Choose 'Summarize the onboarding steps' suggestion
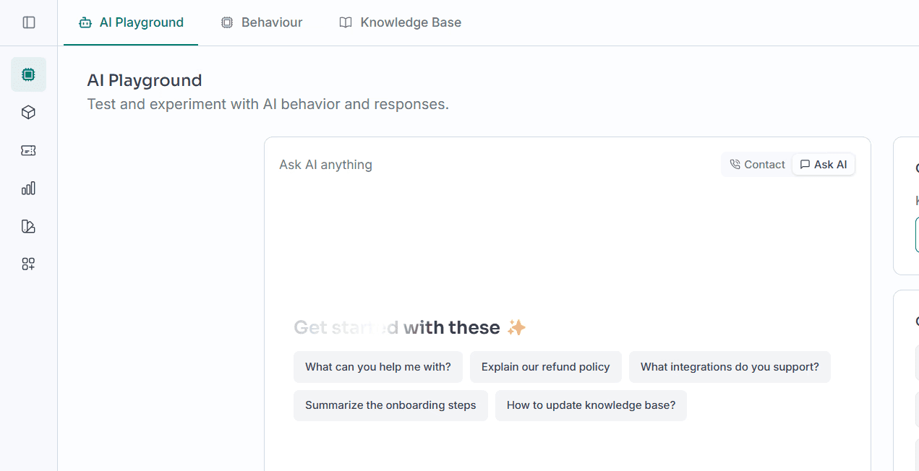This screenshot has width=919, height=471. click(390, 405)
